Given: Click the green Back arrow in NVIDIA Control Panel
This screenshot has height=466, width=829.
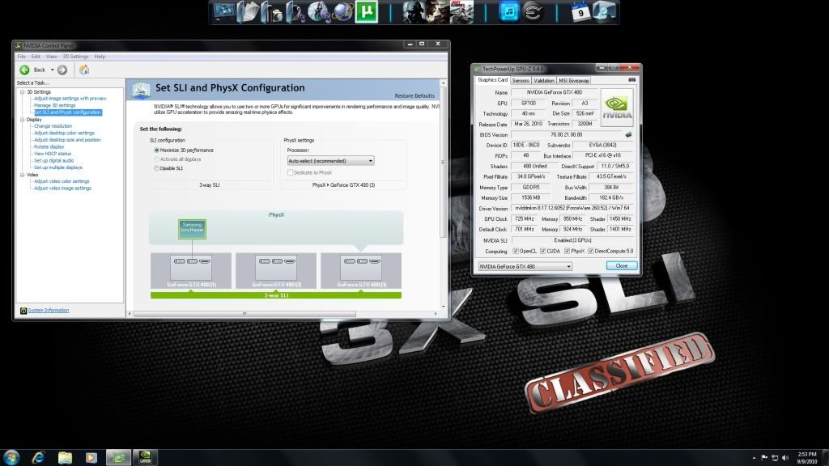Looking at the screenshot, I should click(24, 70).
